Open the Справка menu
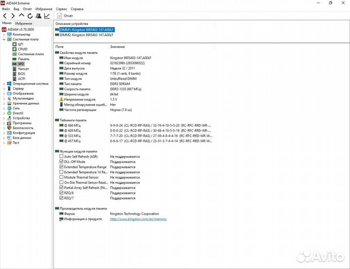Screen dimensions: 350x269 click(x=77, y=9)
